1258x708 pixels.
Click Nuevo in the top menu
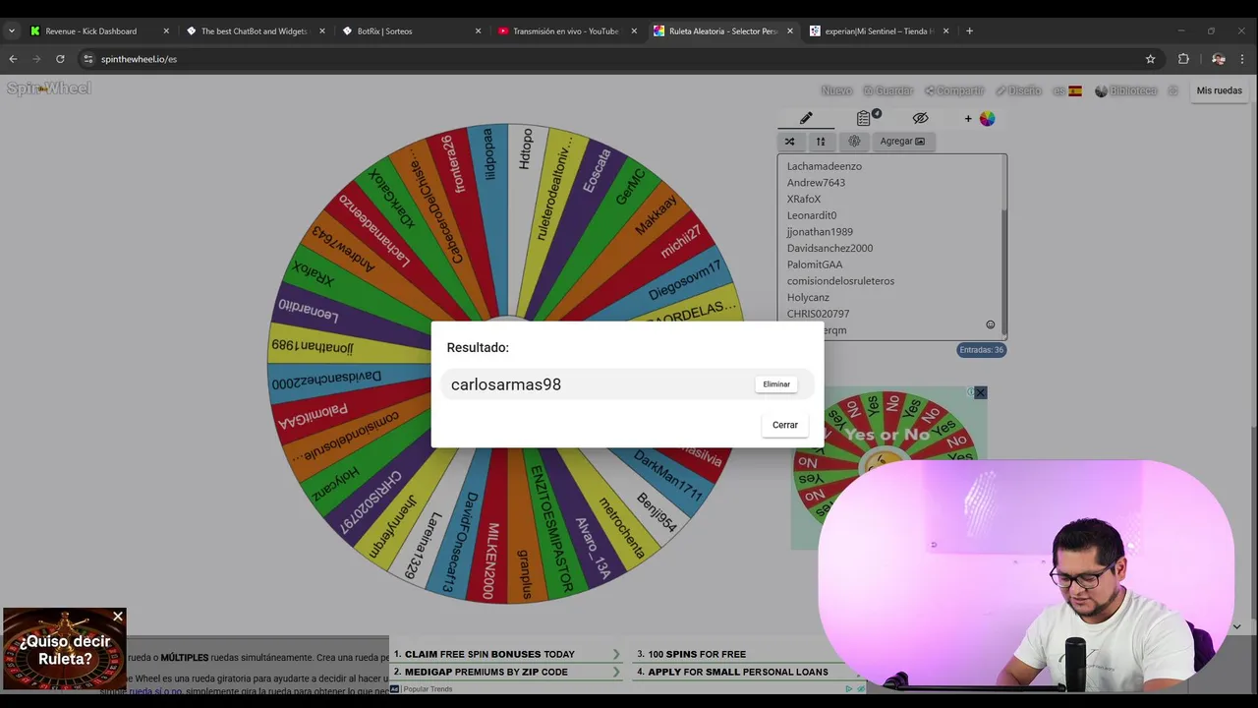click(x=836, y=90)
